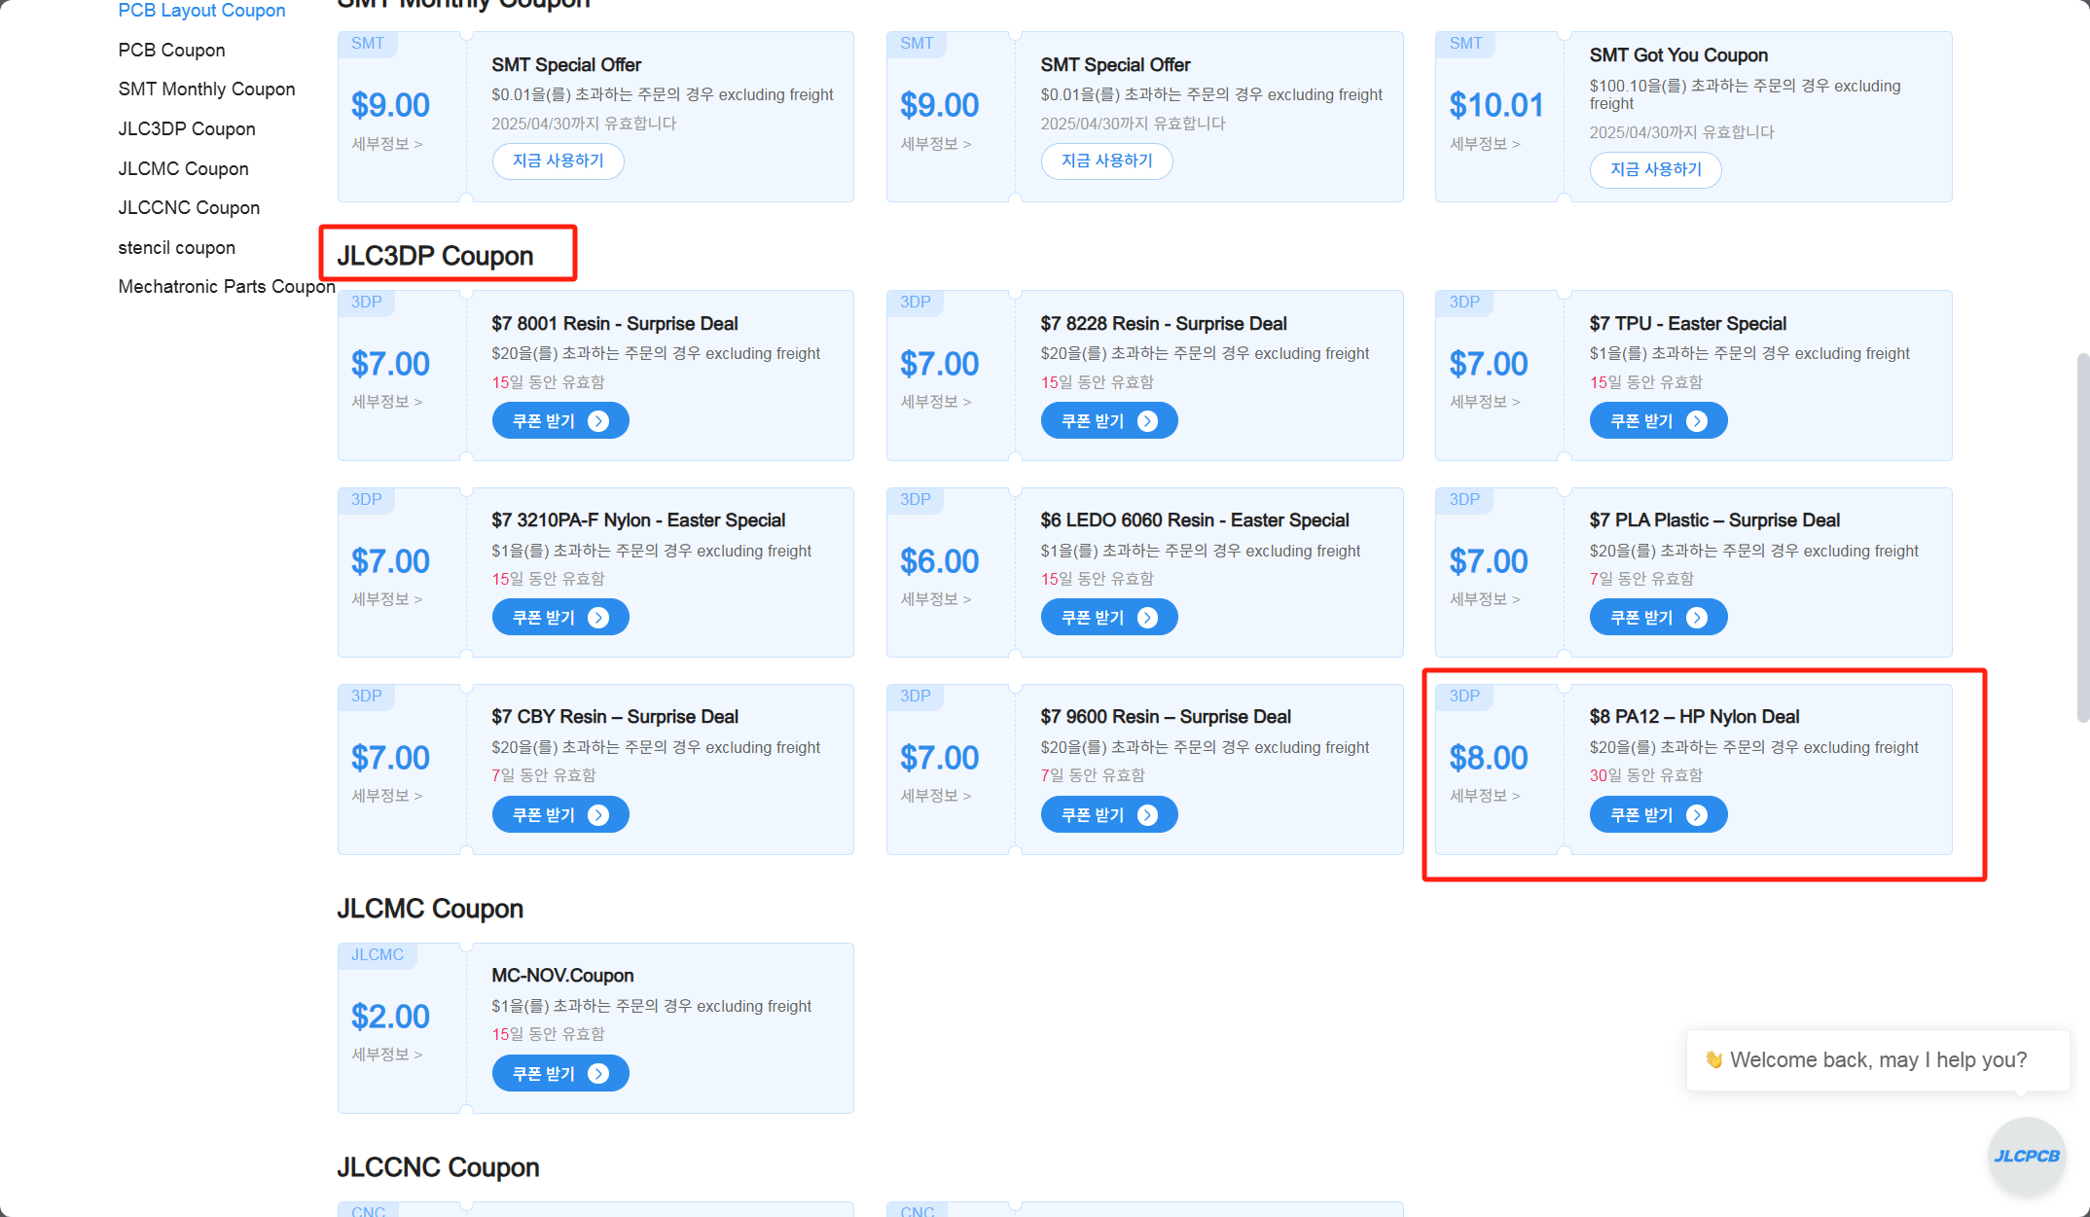Get the $7 9600 Resin coupon
2090x1217 pixels.
click(x=1109, y=815)
